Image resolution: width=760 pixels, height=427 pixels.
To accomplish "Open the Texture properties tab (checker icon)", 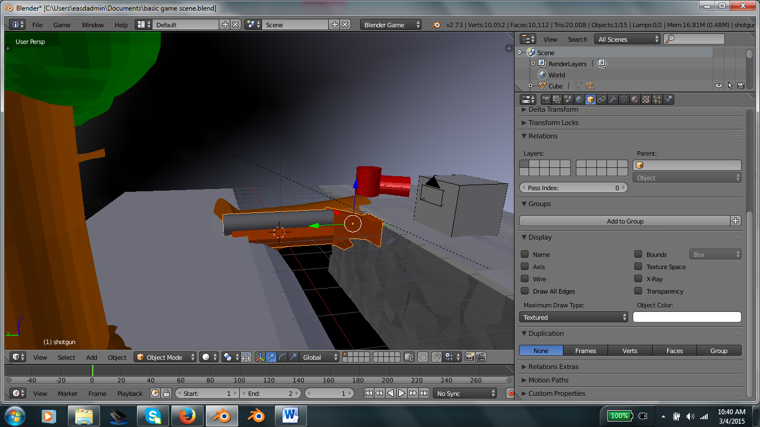I will [x=646, y=100].
